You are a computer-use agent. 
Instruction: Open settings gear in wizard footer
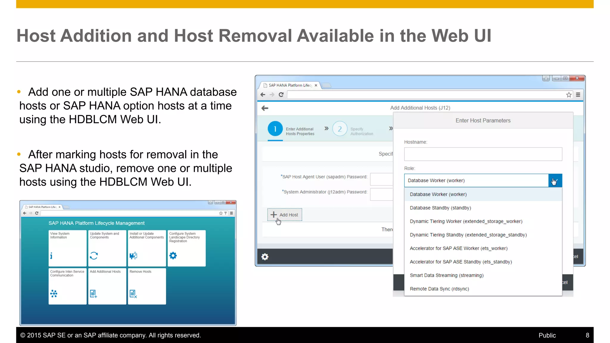tap(265, 257)
